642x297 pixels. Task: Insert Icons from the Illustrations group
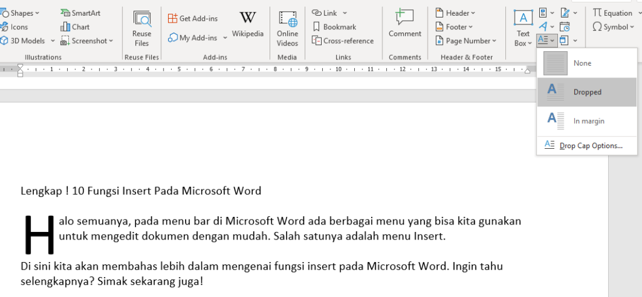tap(14, 27)
